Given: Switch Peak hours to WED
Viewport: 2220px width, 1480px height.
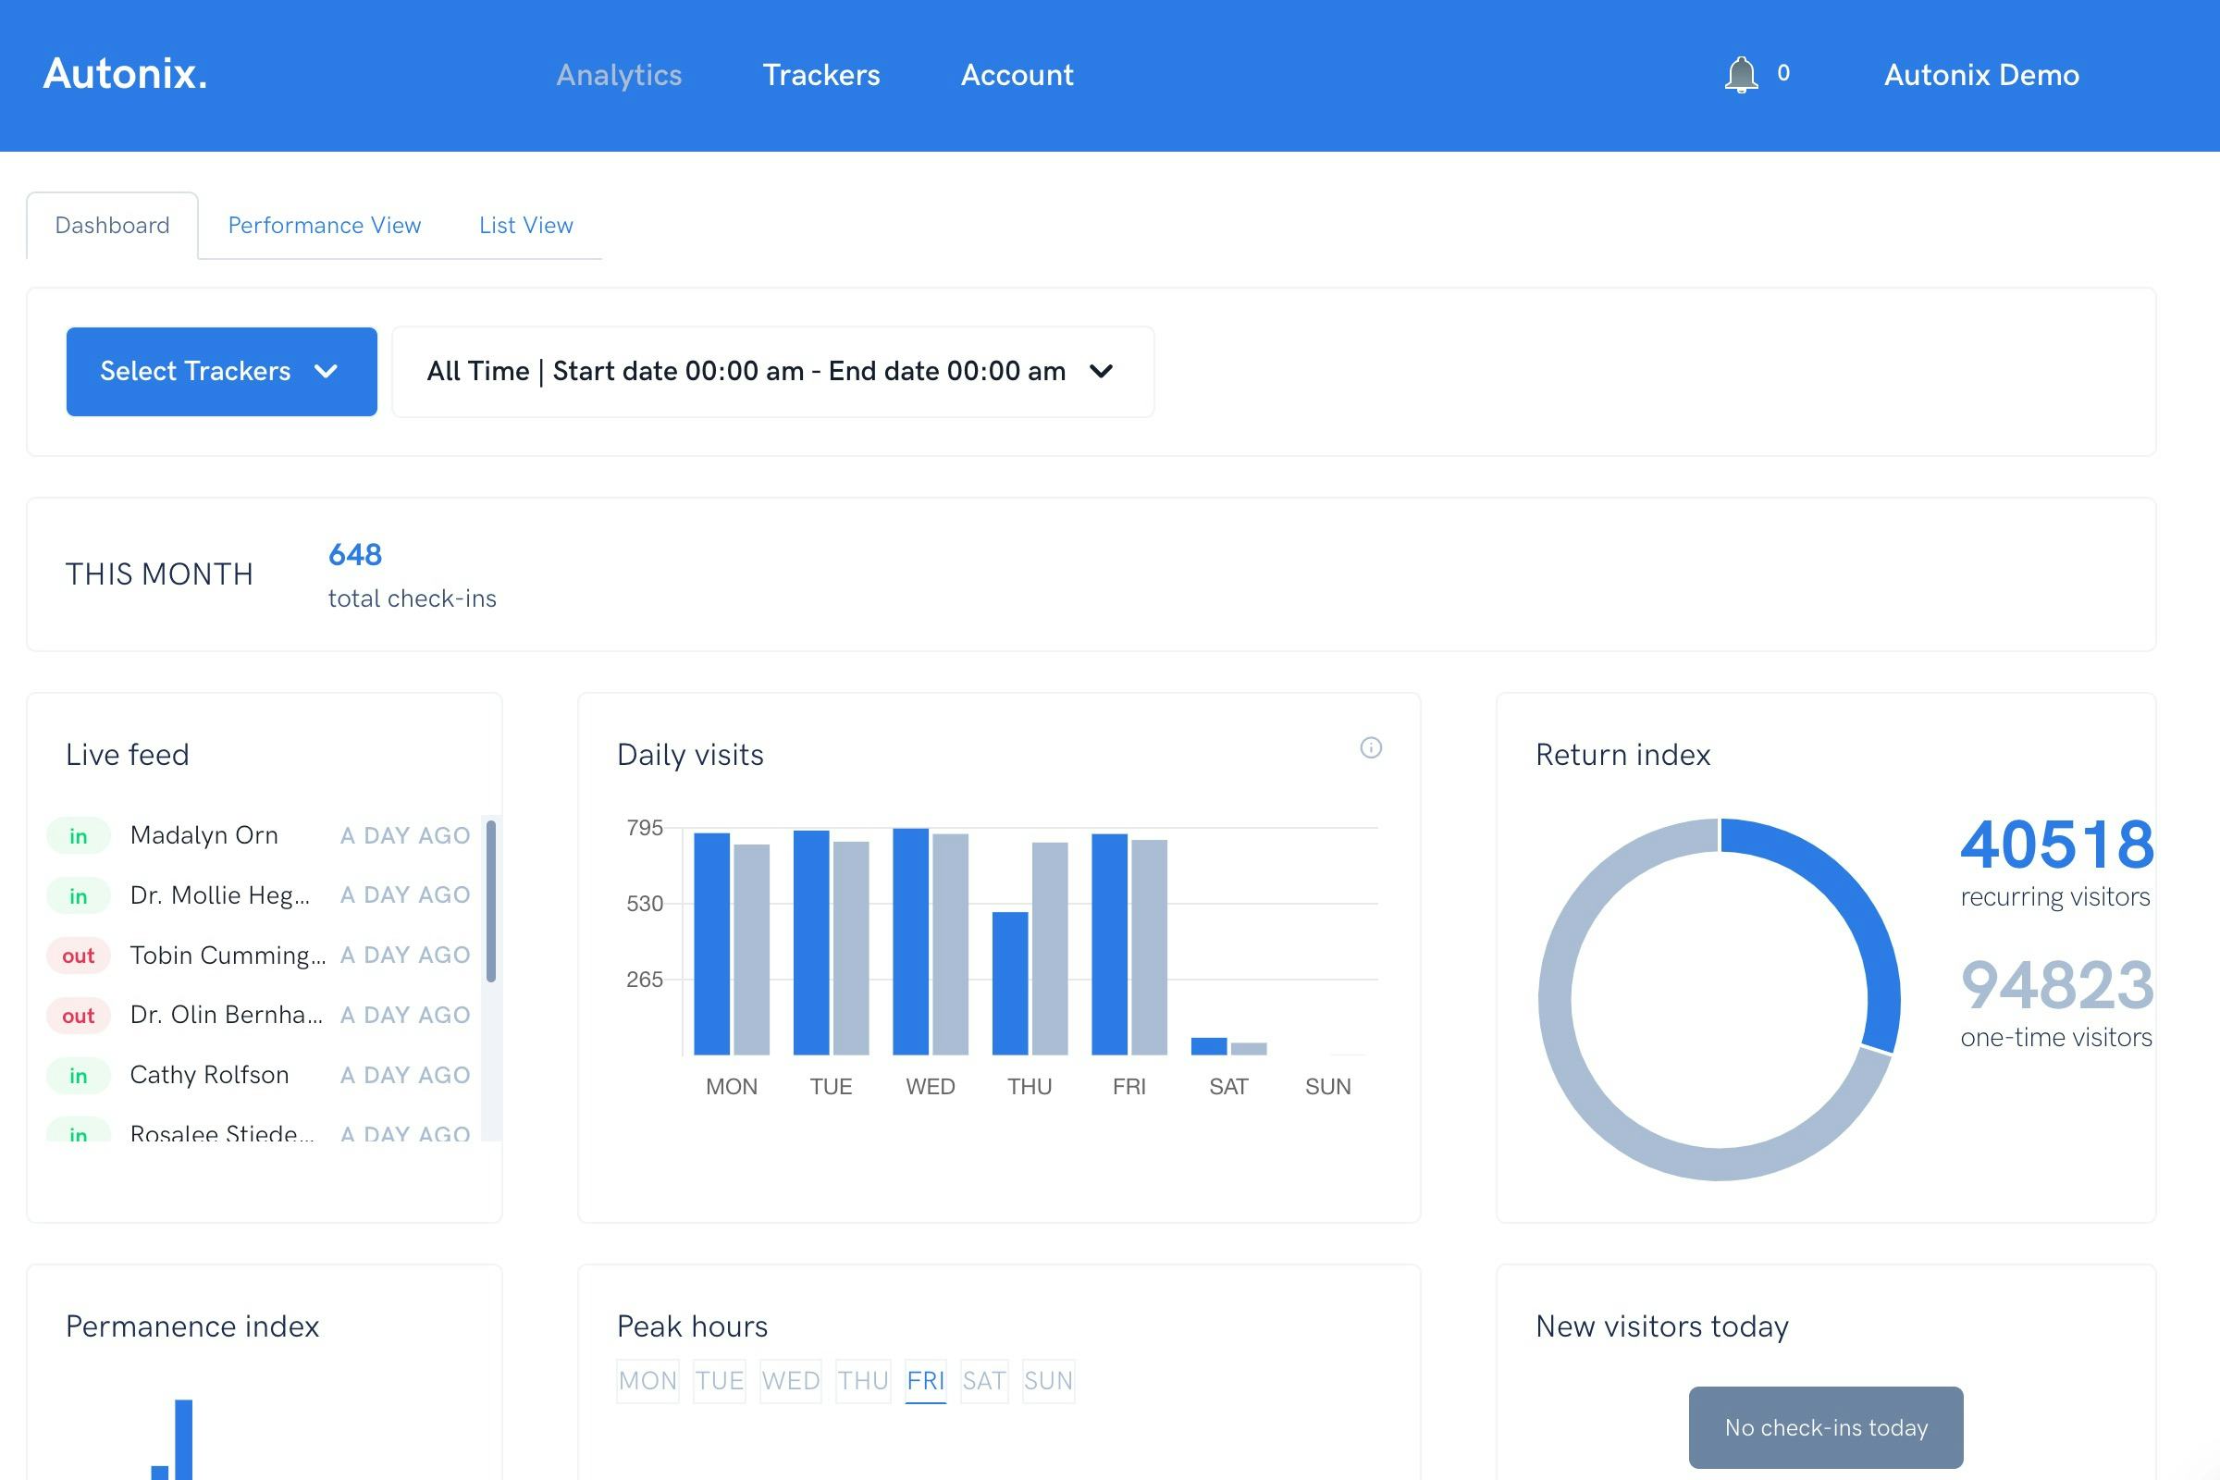Looking at the screenshot, I should click(x=790, y=1380).
